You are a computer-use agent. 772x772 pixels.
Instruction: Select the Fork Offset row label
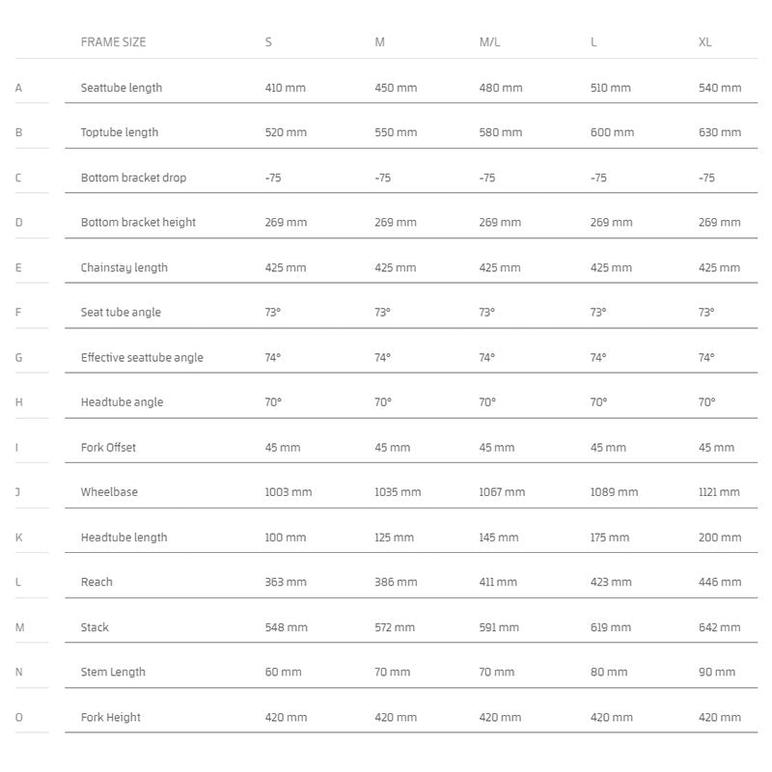(108, 448)
